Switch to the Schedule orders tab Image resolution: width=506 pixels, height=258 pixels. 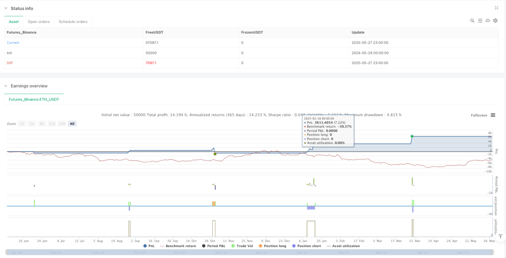73,22
